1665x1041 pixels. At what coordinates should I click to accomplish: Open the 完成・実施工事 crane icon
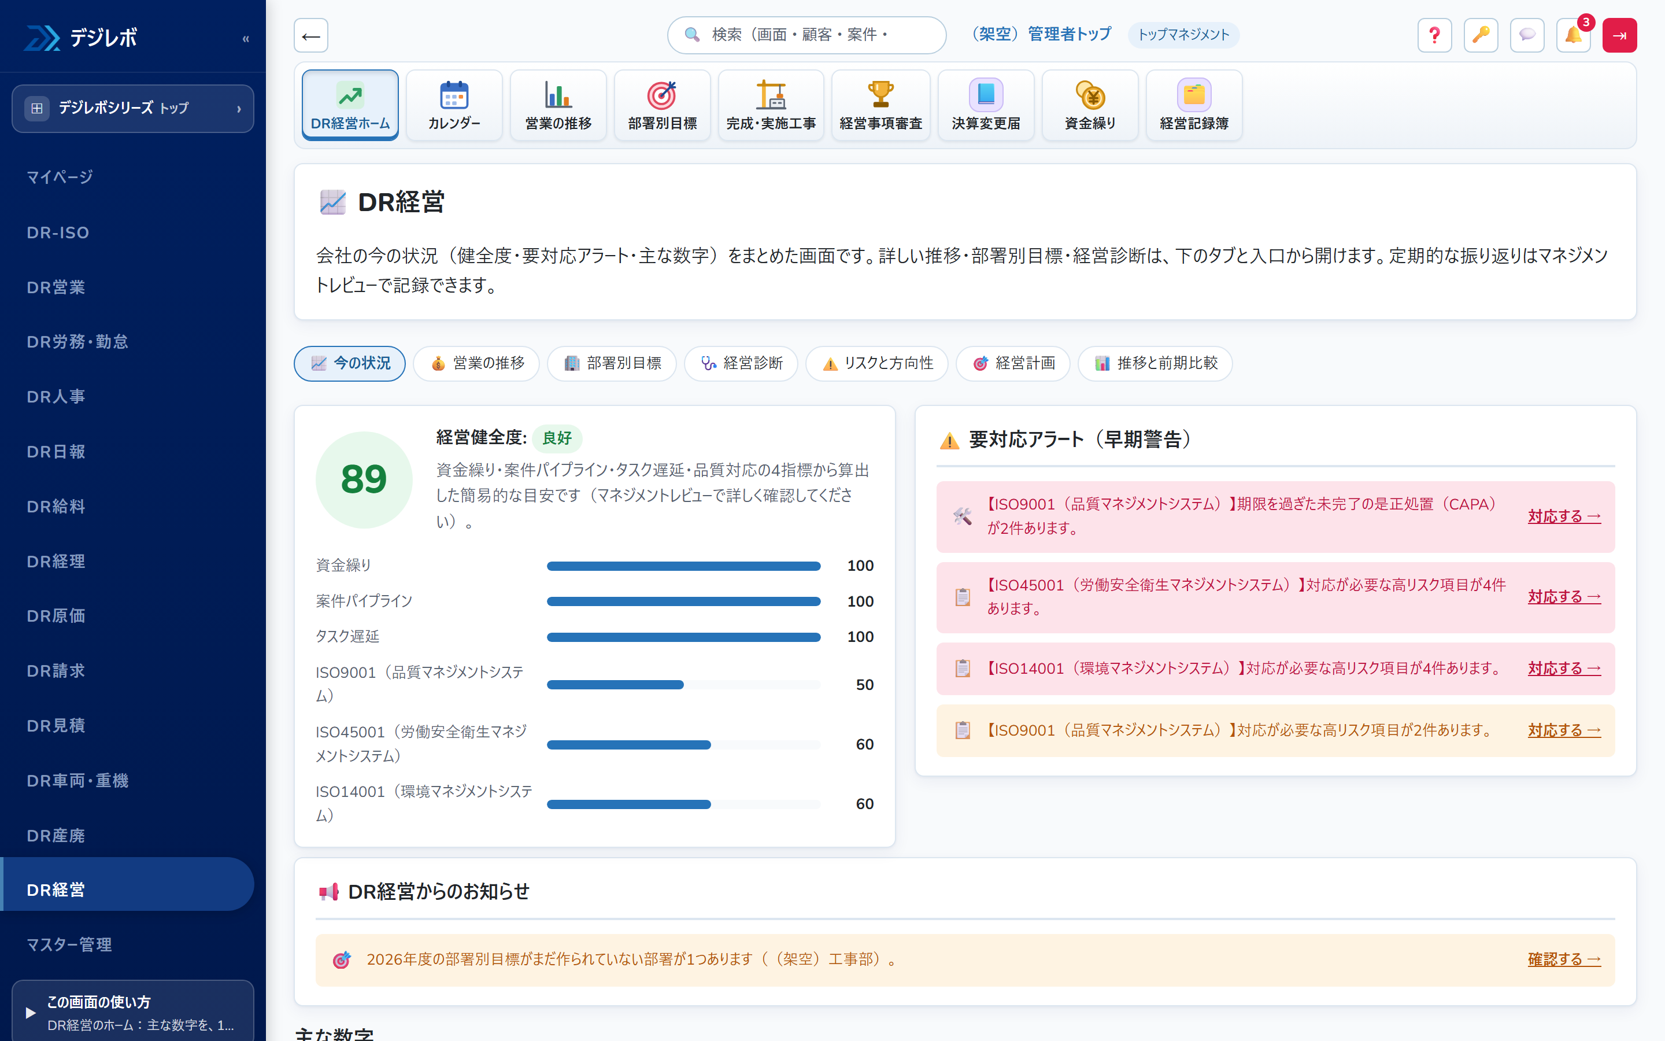click(x=771, y=105)
